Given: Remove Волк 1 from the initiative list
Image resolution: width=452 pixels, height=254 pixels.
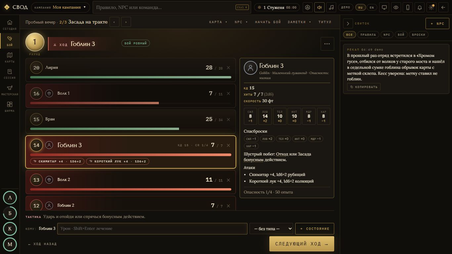Looking at the screenshot, I should [x=228, y=94].
